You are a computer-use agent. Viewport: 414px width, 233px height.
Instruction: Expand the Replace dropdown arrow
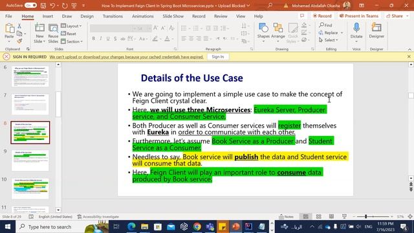pos(342,33)
